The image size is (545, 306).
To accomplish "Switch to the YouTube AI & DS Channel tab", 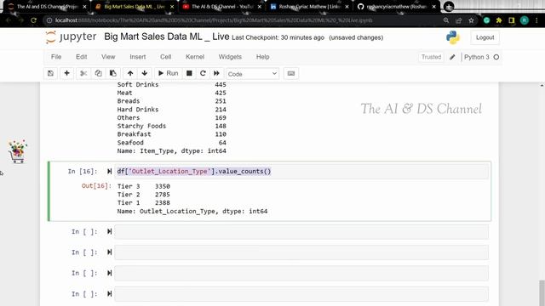I will (222, 7).
